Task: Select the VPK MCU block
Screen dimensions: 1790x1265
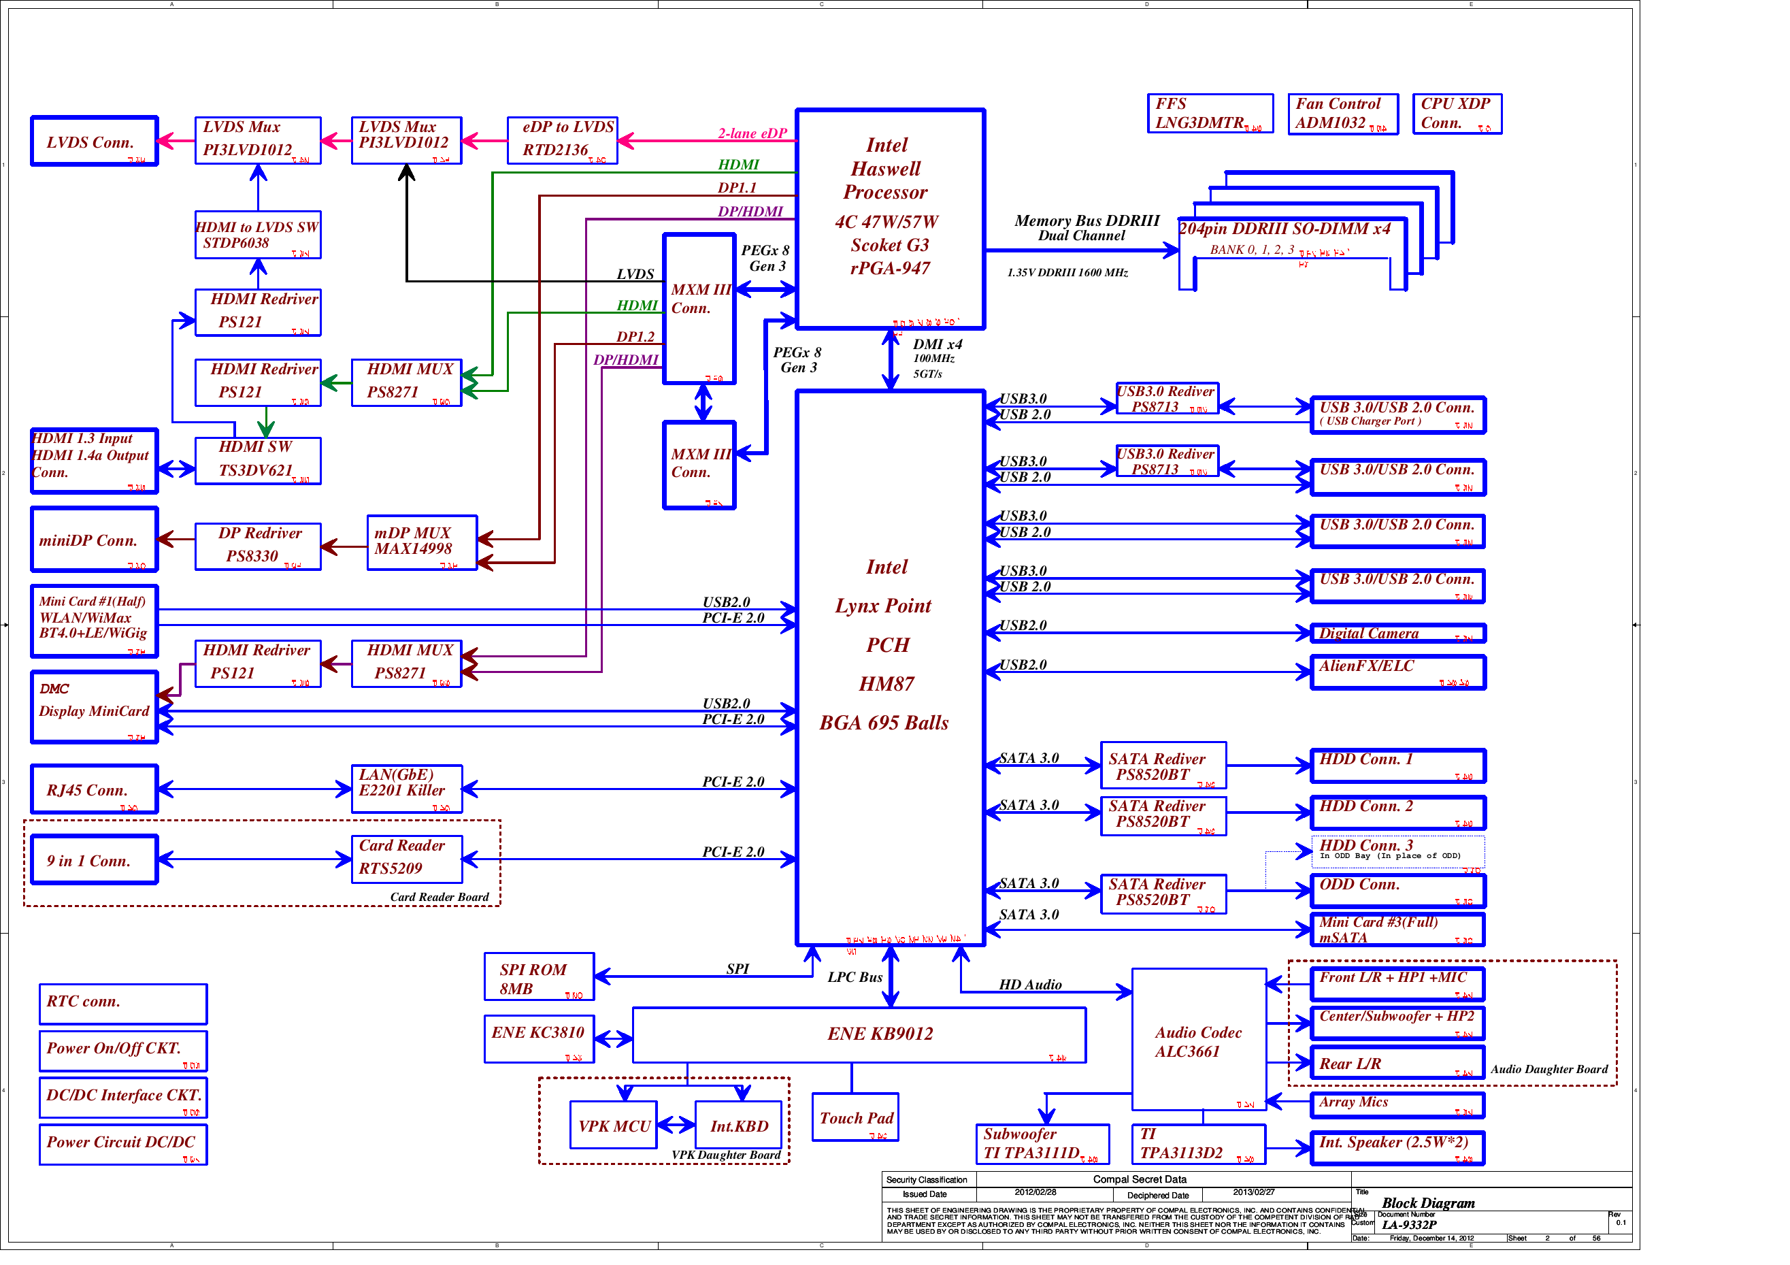Action: point(614,1125)
